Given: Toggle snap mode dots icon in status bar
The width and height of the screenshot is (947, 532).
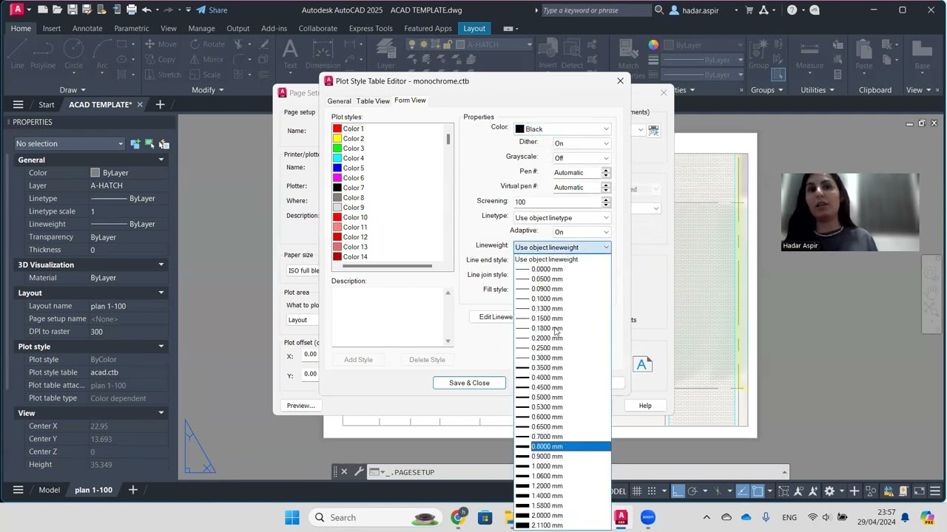Looking at the screenshot, I should (652, 491).
